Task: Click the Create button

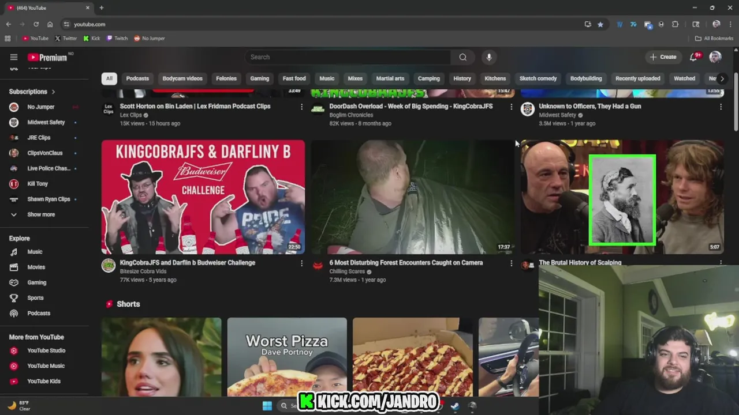Action: click(x=663, y=57)
